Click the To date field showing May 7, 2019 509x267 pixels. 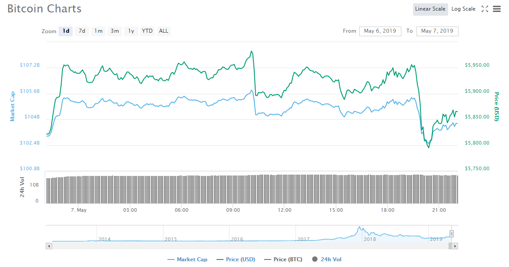click(x=437, y=31)
